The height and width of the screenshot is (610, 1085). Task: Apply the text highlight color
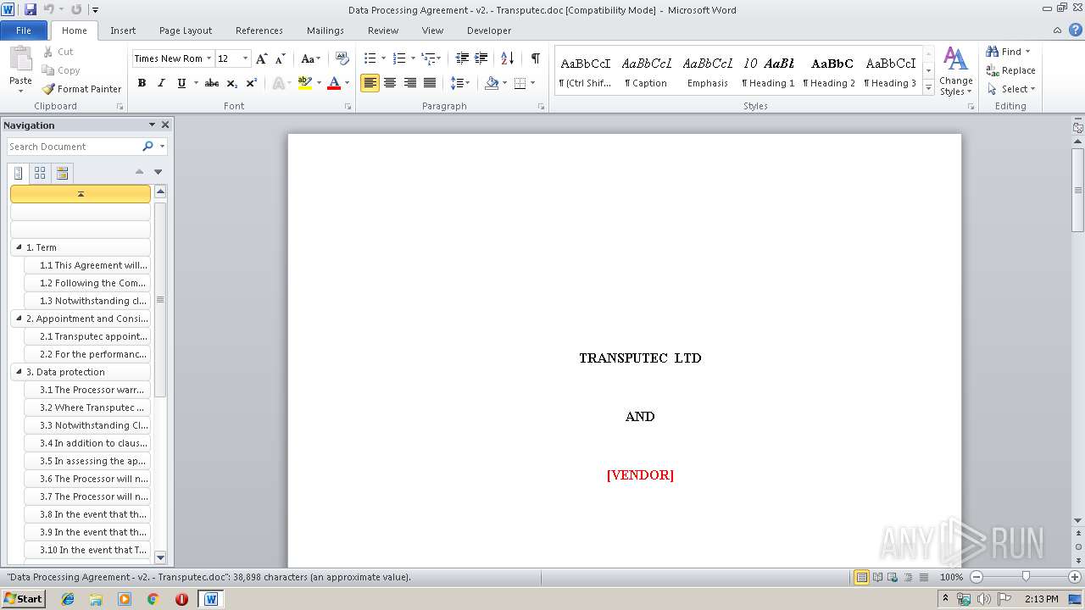[x=305, y=83]
